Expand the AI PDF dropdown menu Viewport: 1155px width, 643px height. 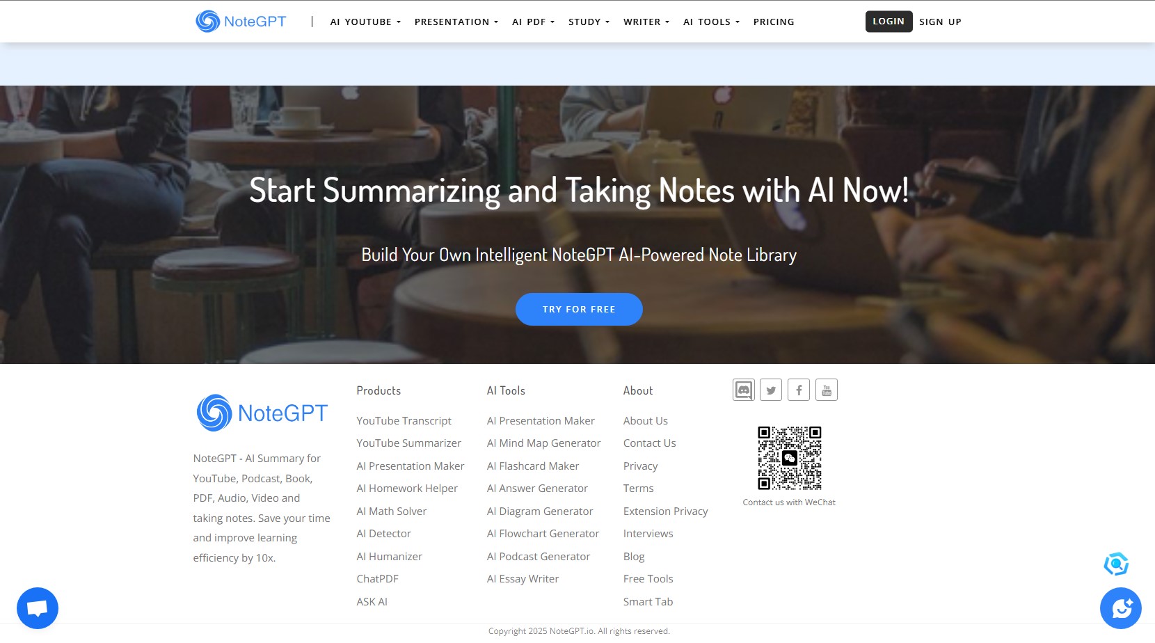[534, 22]
